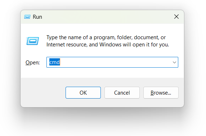
Task: Click the Run title text
Action: tap(37, 17)
